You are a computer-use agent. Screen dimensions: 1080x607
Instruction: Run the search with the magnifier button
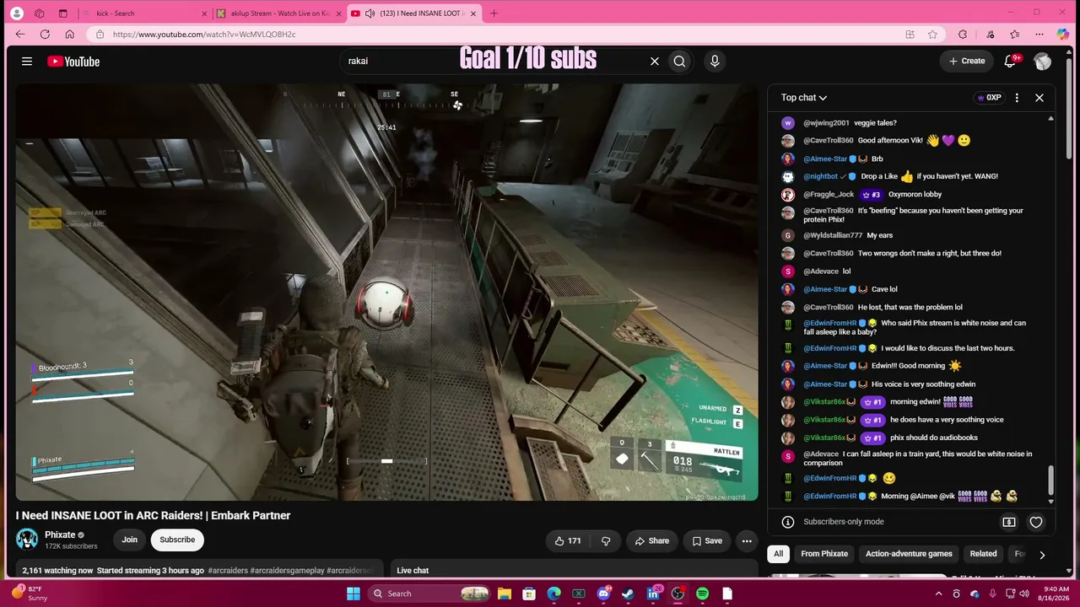click(679, 61)
